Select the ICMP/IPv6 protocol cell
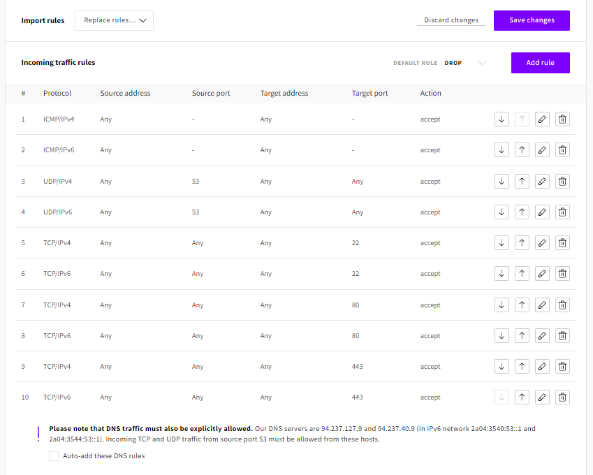Viewport: 593px width, 475px height. [59, 149]
